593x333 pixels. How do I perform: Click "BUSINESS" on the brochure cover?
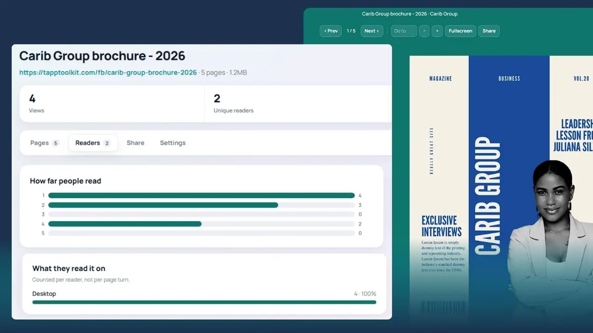click(x=509, y=79)
